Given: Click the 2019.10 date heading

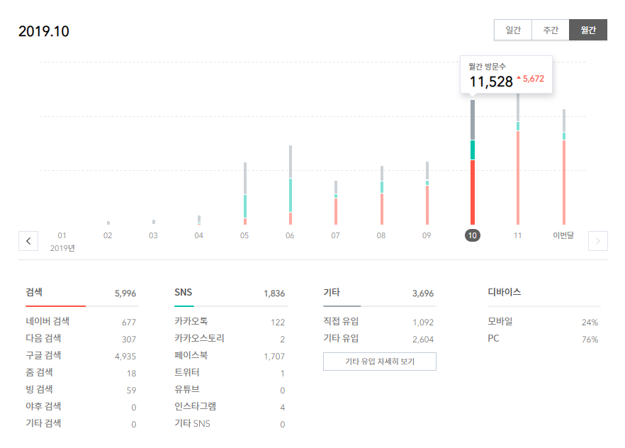Looking at the screenshot, I should tap(44, 31).
